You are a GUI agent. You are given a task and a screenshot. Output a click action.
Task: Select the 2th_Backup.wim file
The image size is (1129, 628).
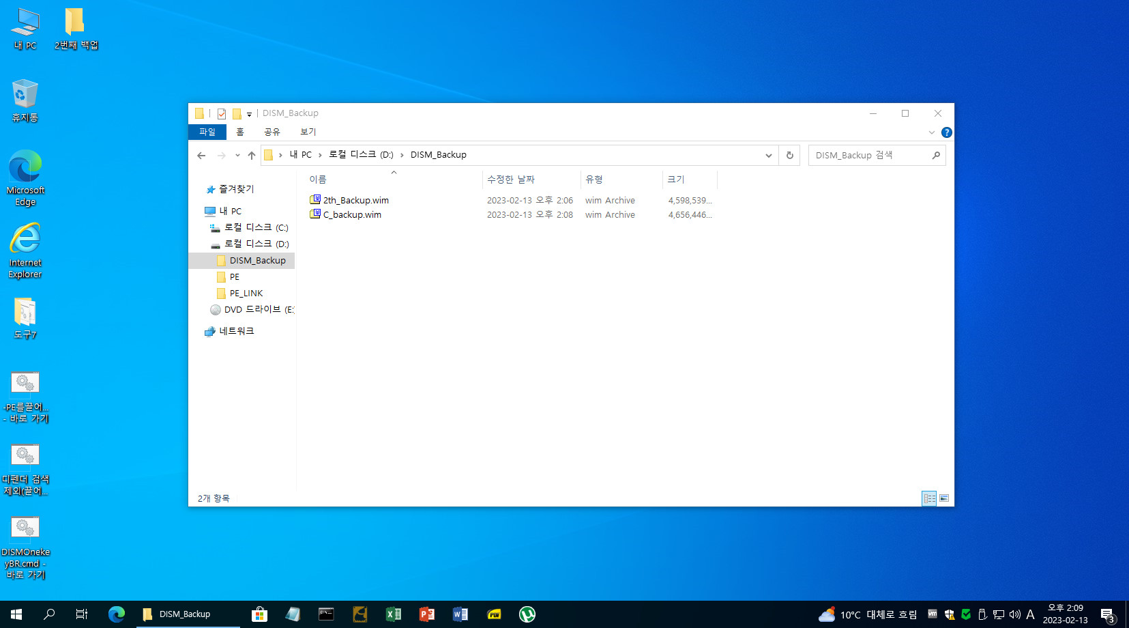pyautogui.click(x=355, y=201)
